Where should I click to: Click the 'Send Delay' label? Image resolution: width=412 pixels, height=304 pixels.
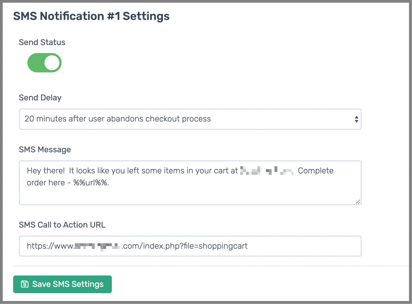pos(40,98)
